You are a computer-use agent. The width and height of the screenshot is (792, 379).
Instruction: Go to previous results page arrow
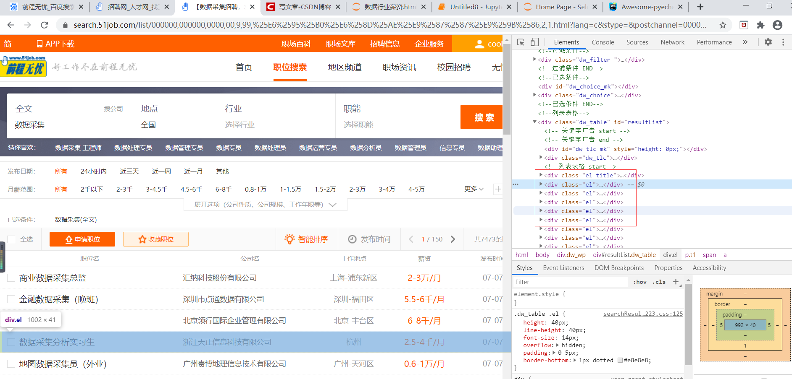411,239
